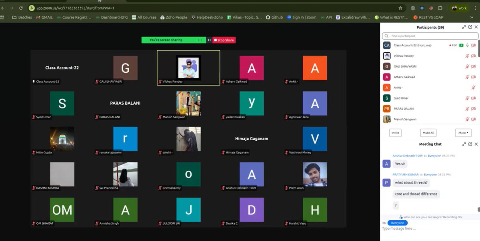The image size is (480, 241).
Task: Open the Zoho People bookmark
Action: [x=174, y=17]
